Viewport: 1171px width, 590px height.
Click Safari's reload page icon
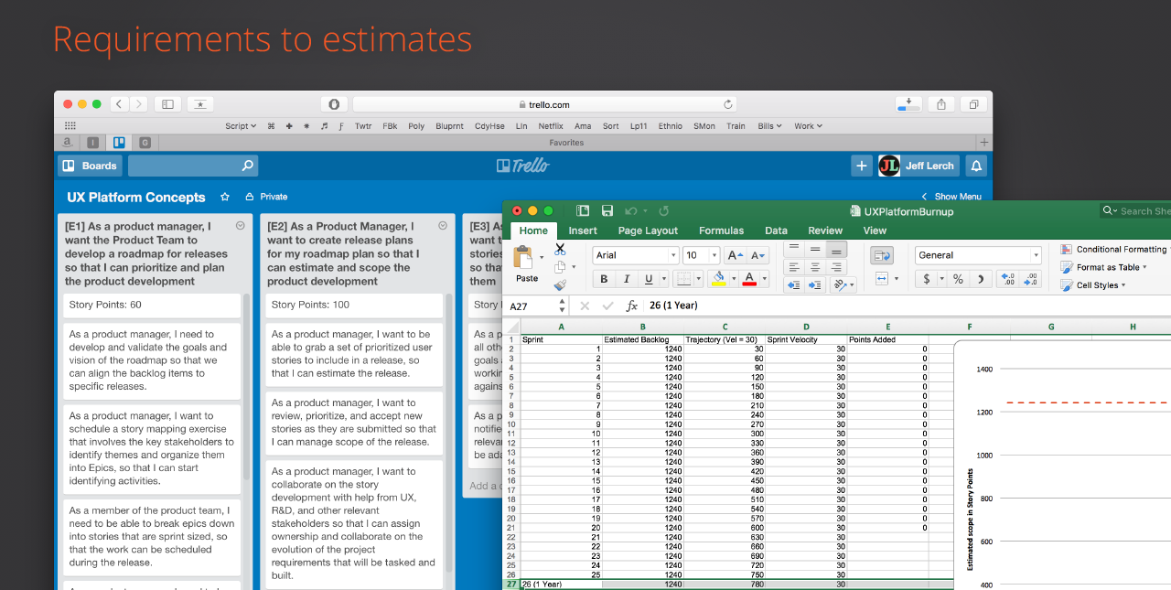728,104
